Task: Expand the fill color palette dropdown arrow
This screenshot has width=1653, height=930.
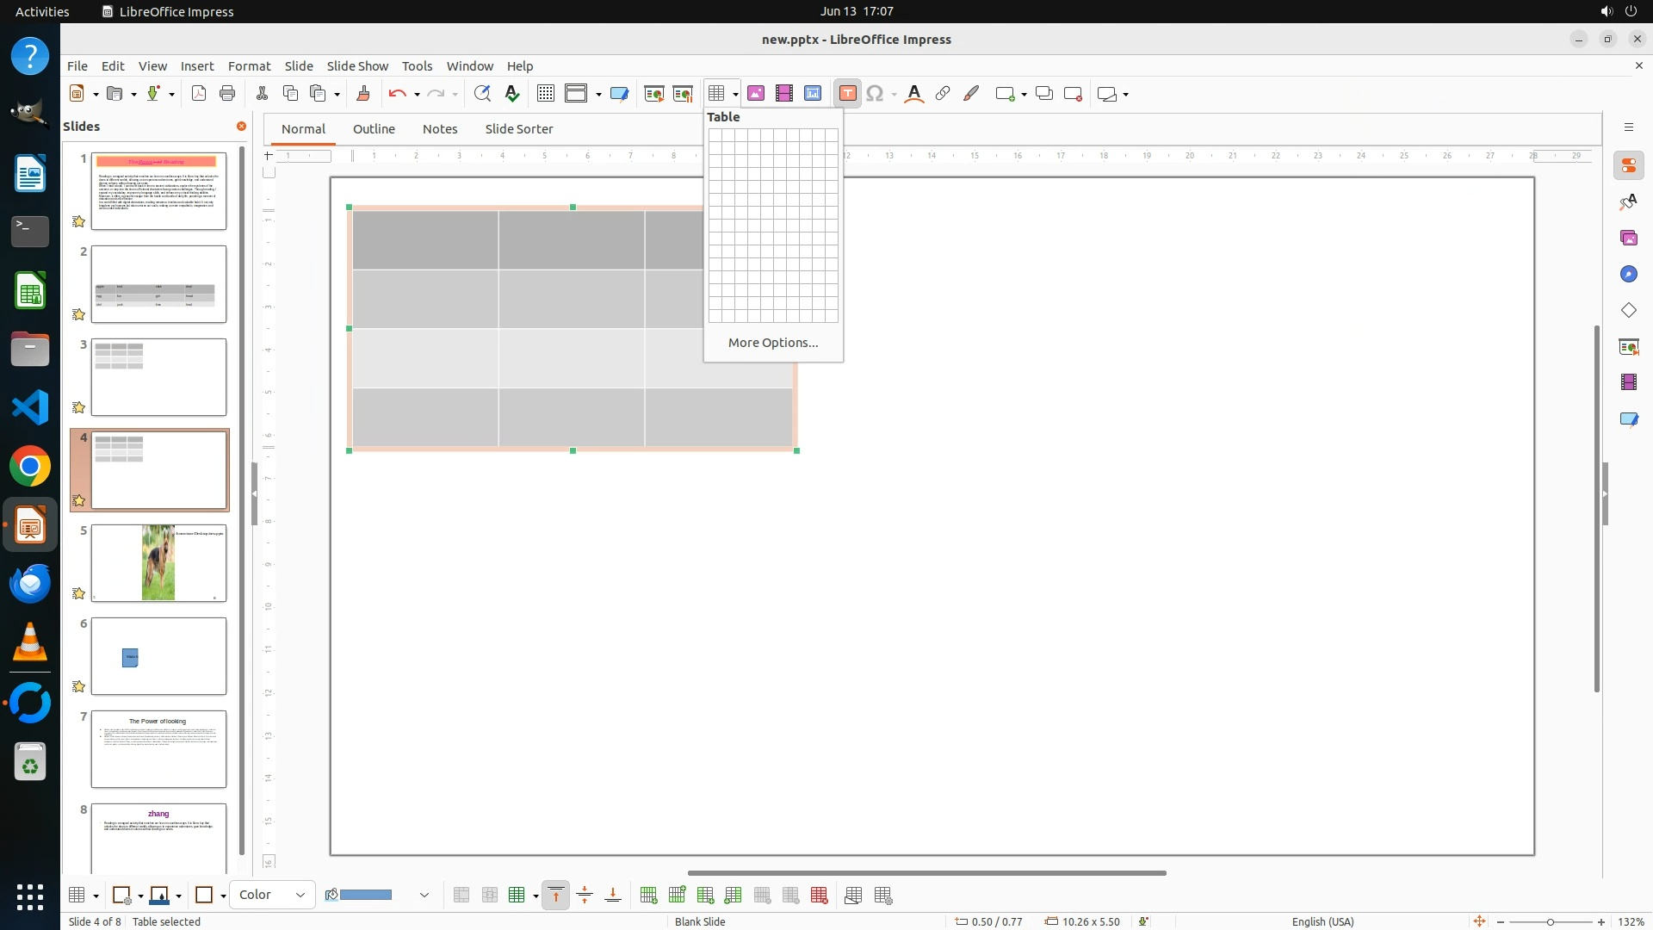Action: click(x=424, y=896)
